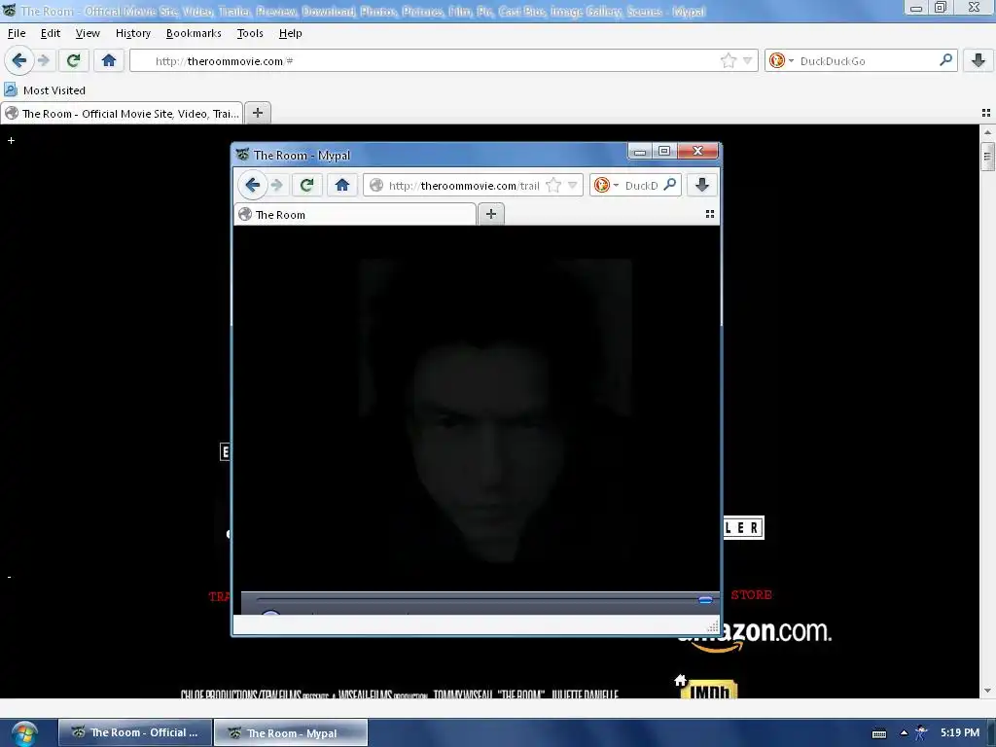The width and height of the screenshot is (996, 747).
Task: Open the View menu
Action: (87, 33)
